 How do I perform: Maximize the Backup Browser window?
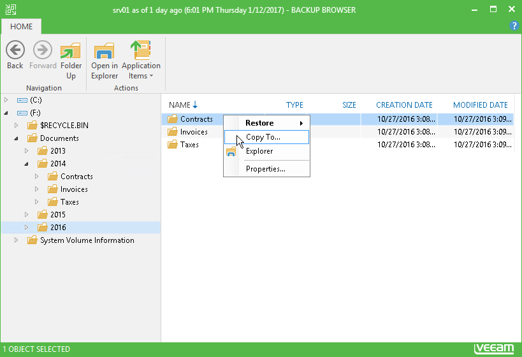tap(493, 10)
